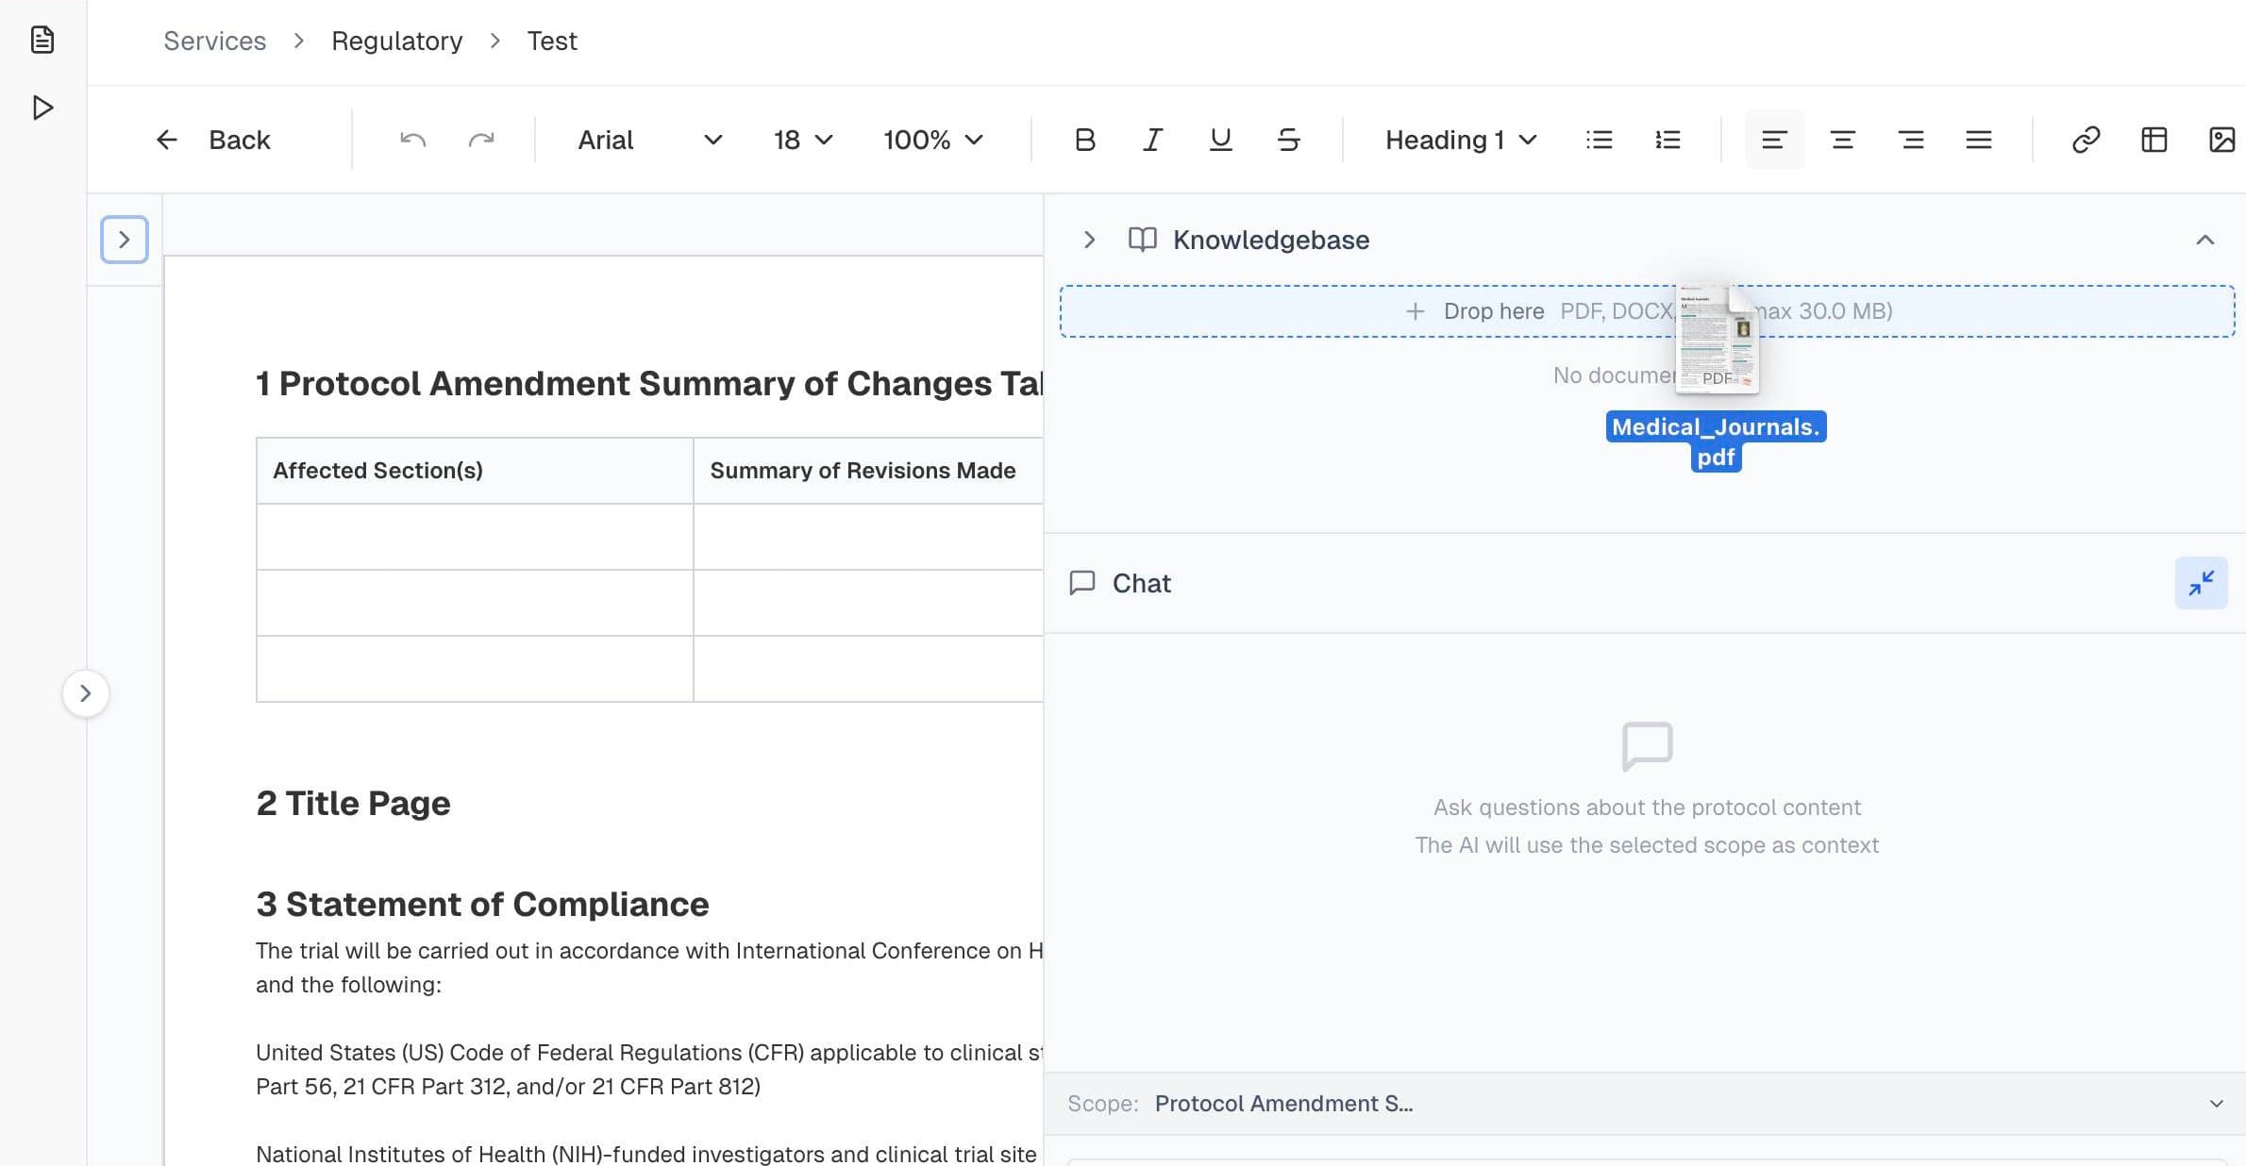Toggle strikethrough formatting
The height and width of the screenshot is (1166, 2246).
1289,140
